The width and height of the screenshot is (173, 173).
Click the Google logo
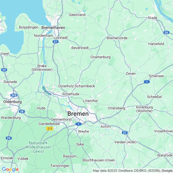coord(10,169)
